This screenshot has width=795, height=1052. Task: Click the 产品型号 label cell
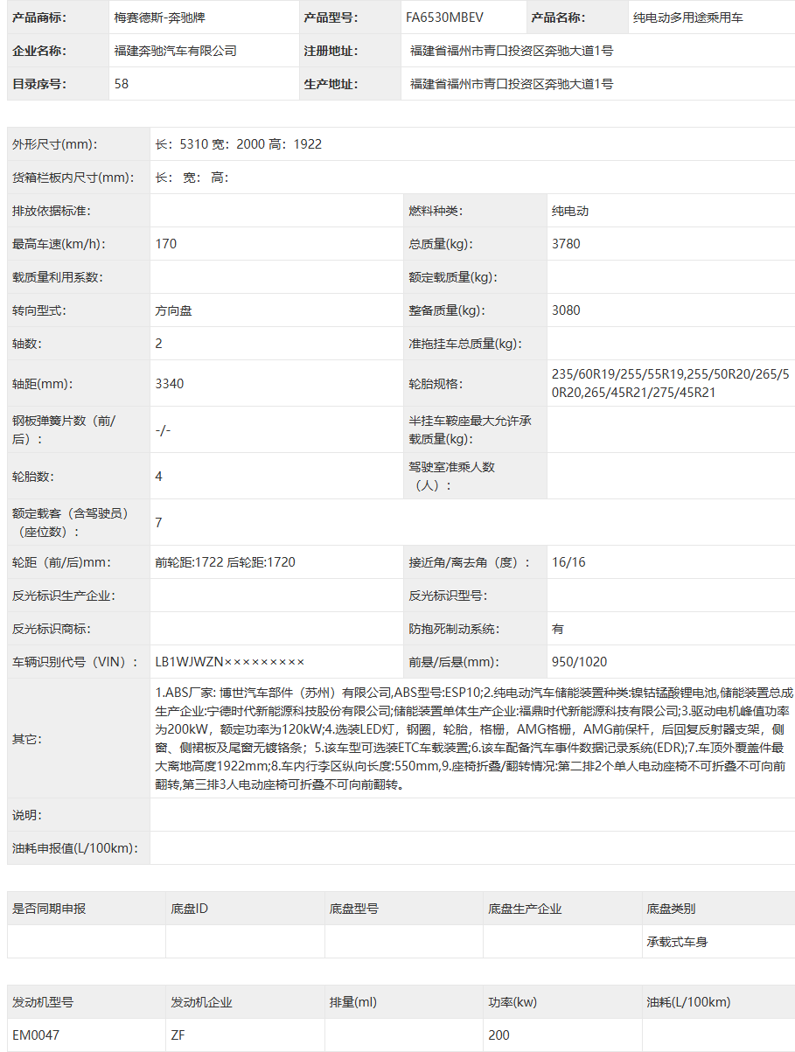(x=351, y=17)
